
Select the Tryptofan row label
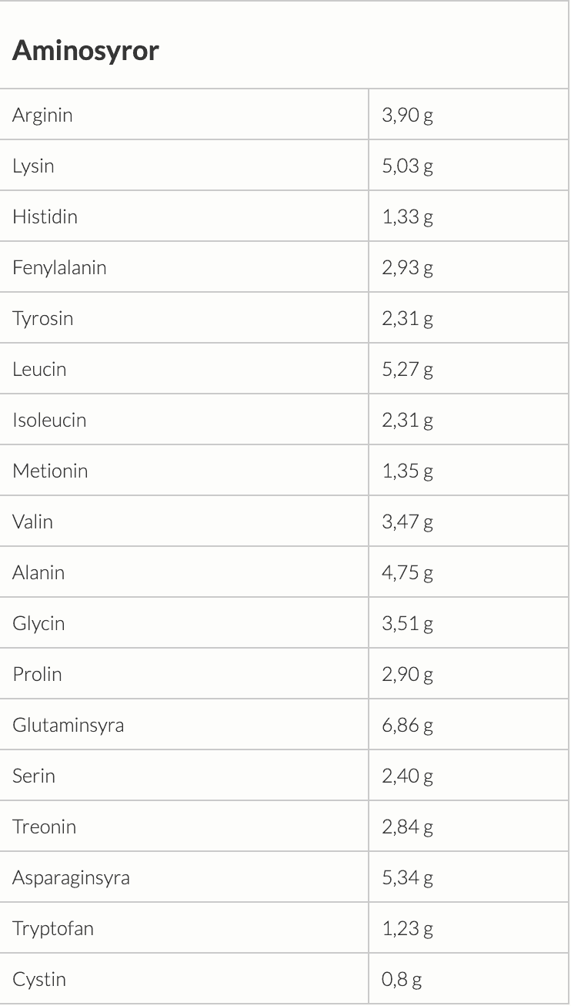point(53,929)
